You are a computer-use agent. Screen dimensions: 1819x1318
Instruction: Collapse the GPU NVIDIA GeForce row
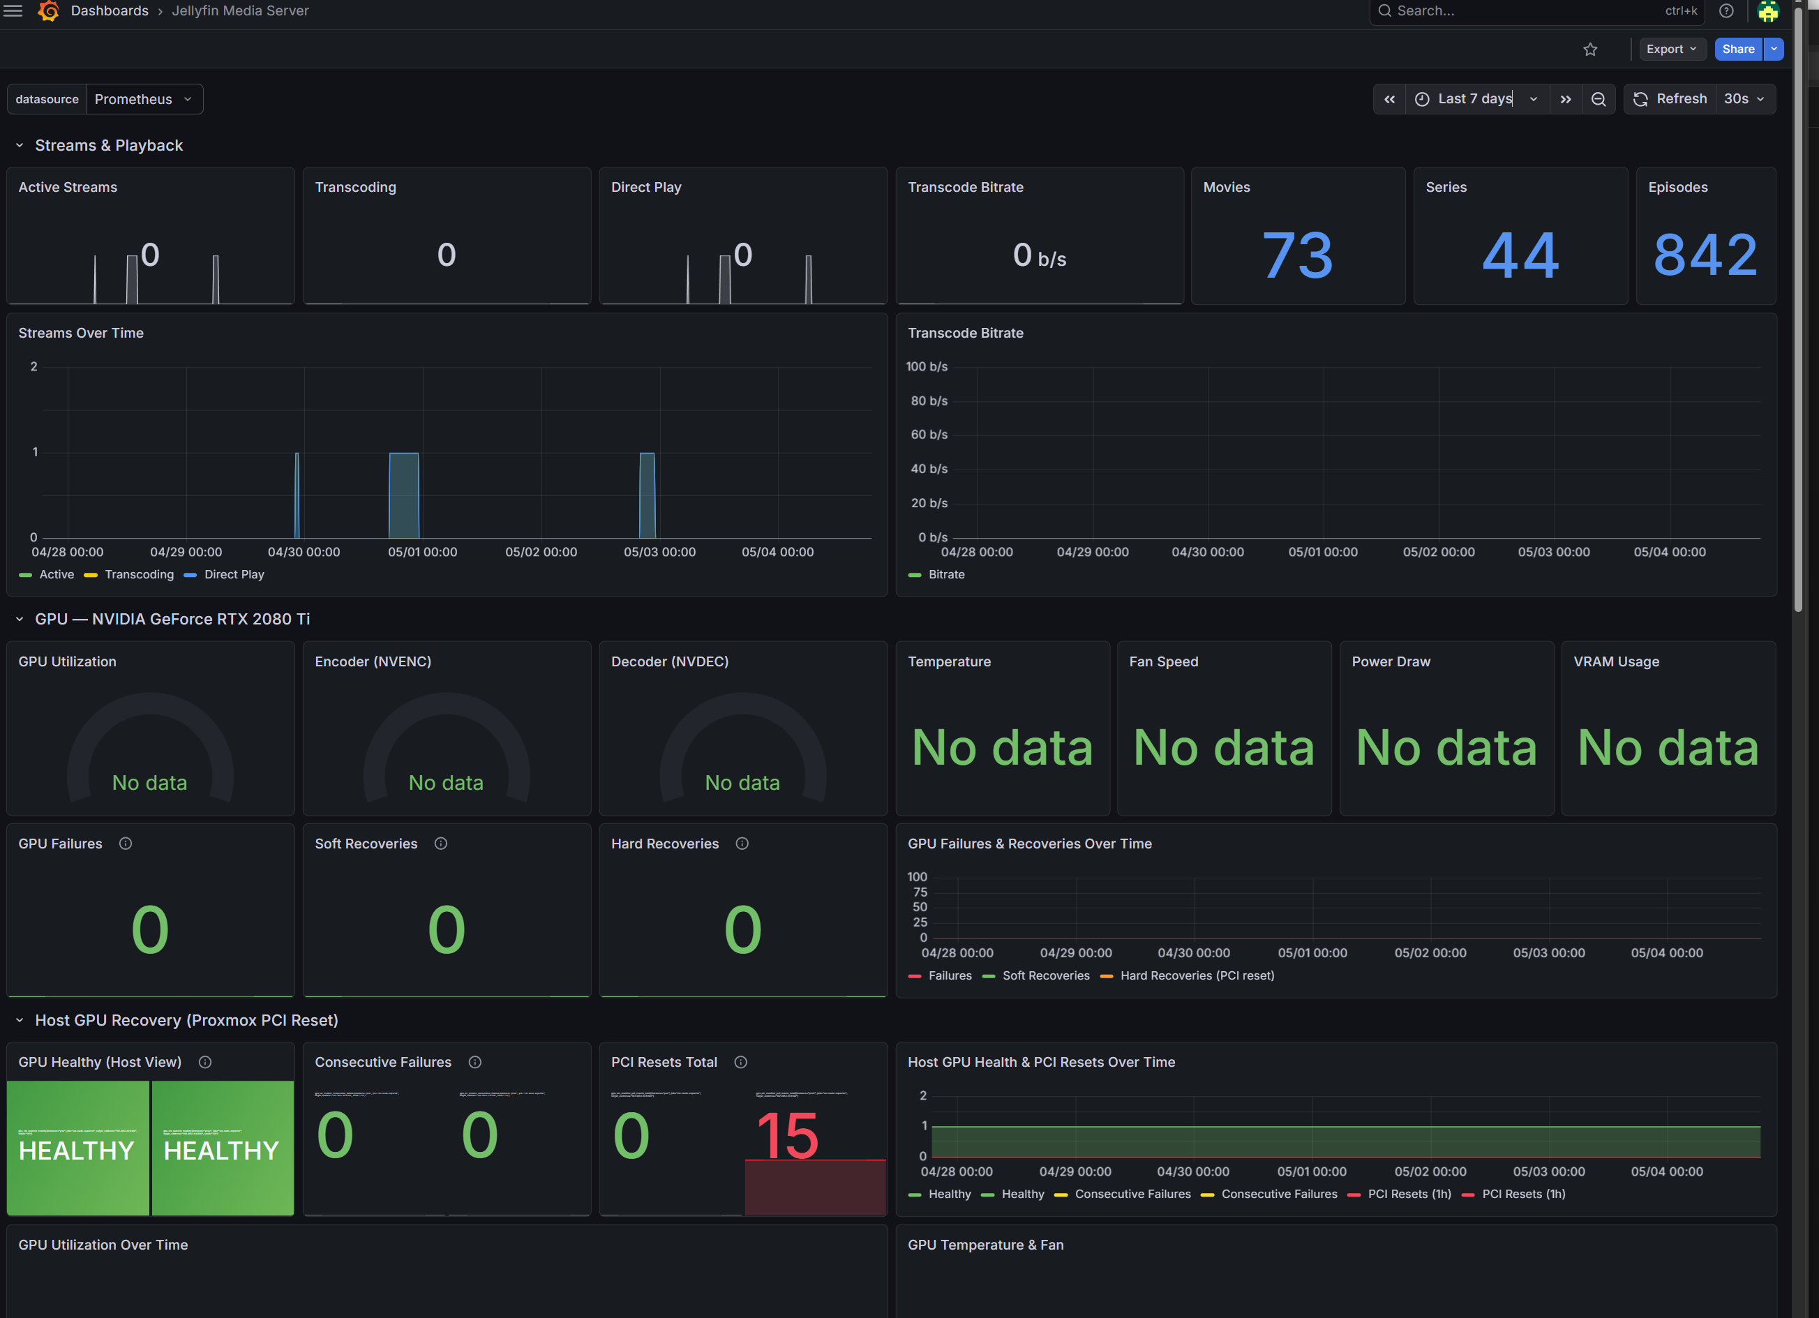click(x=20, y=620)
